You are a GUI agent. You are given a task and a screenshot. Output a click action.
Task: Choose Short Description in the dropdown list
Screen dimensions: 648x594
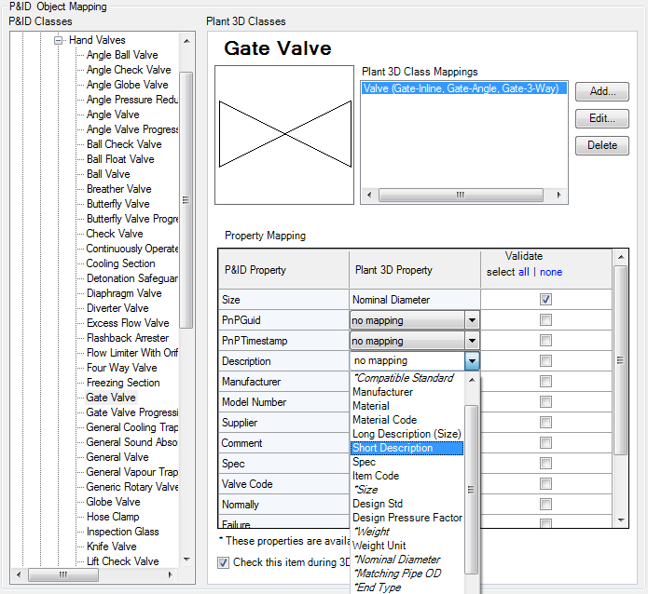[407, 448]
